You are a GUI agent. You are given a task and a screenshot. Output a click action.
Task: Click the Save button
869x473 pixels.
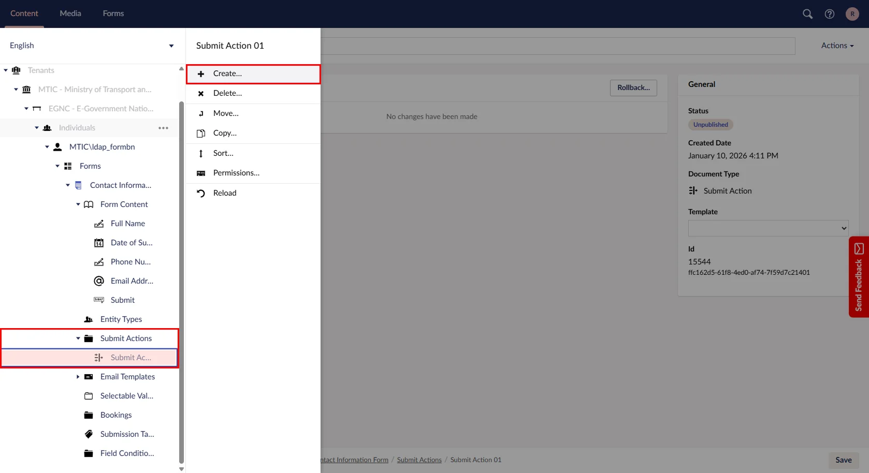tap(843, 460)
